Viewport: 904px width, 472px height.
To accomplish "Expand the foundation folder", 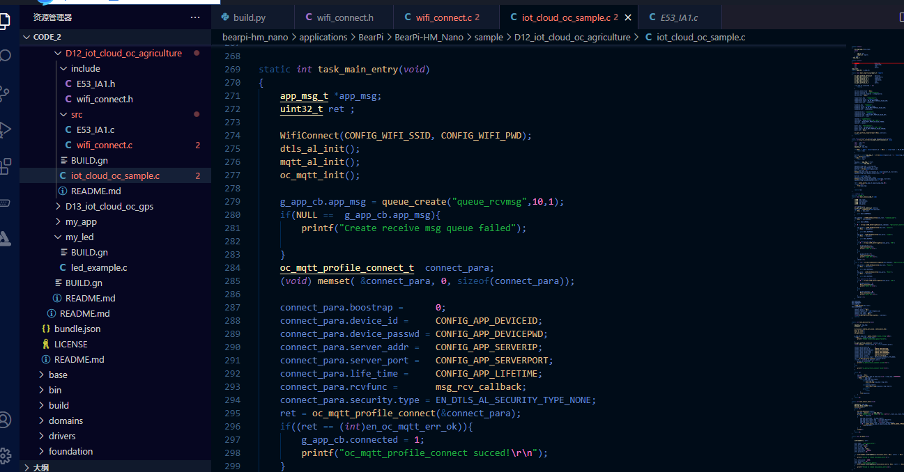I will [x=115, y=451].
